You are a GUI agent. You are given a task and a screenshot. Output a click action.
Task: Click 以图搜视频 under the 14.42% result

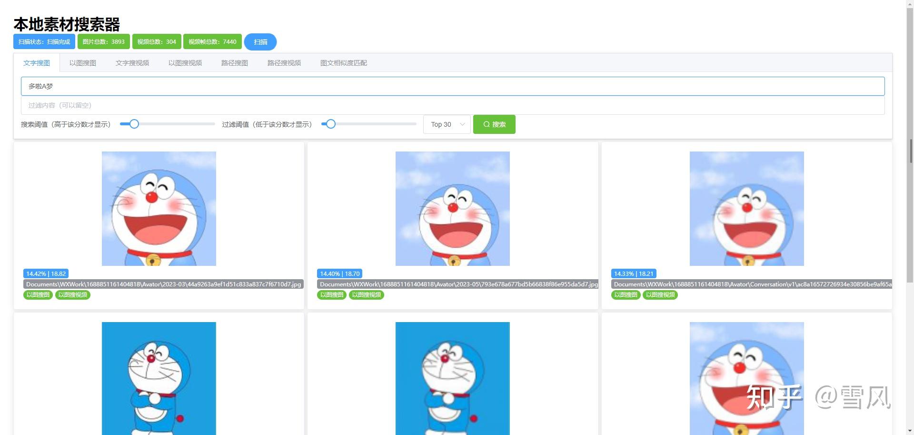click(x=73, y=295)
